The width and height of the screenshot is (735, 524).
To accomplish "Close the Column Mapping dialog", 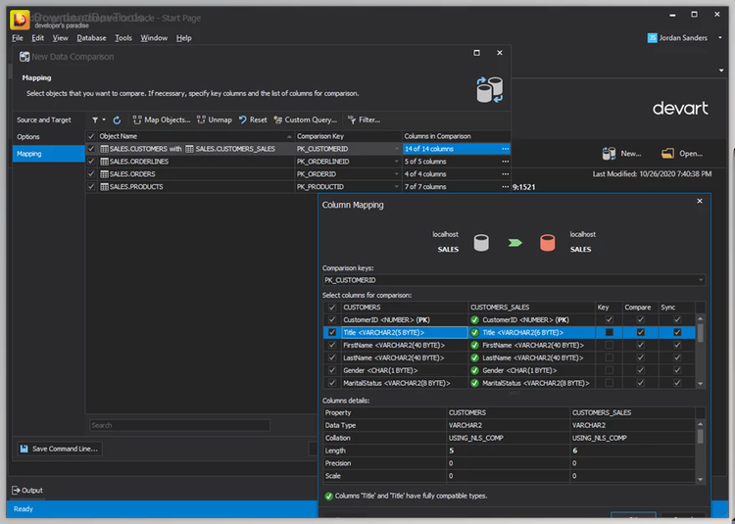I will [700, 201].
